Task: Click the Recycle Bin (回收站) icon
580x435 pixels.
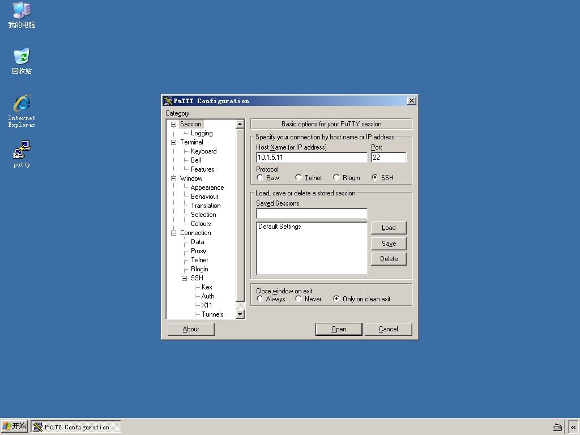Action: (22, 56)
